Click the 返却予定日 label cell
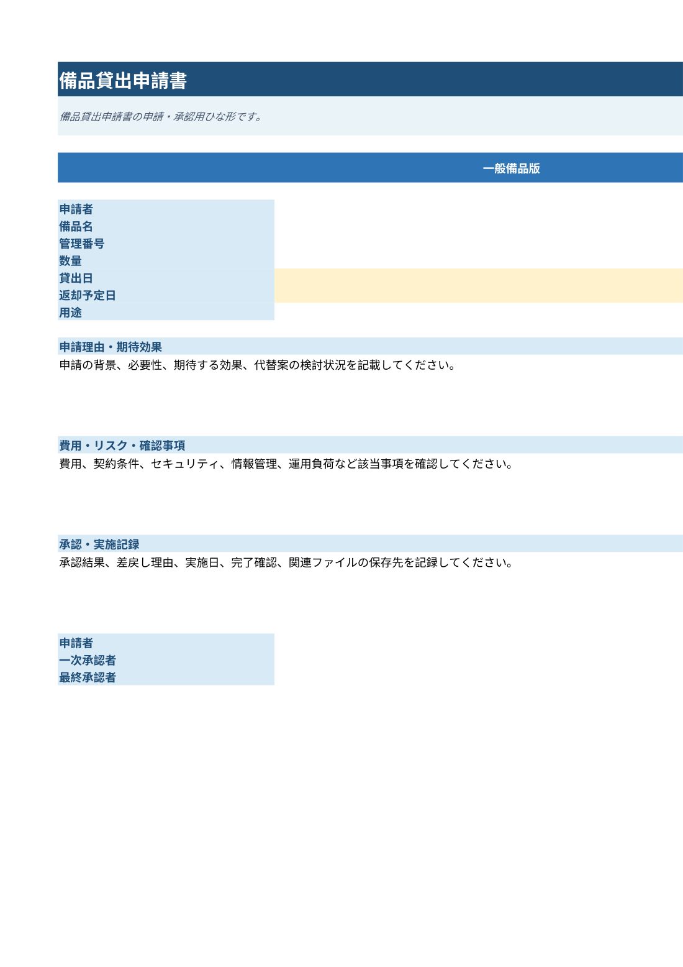This screenshot has height=967, width=683. coord(166,295)
